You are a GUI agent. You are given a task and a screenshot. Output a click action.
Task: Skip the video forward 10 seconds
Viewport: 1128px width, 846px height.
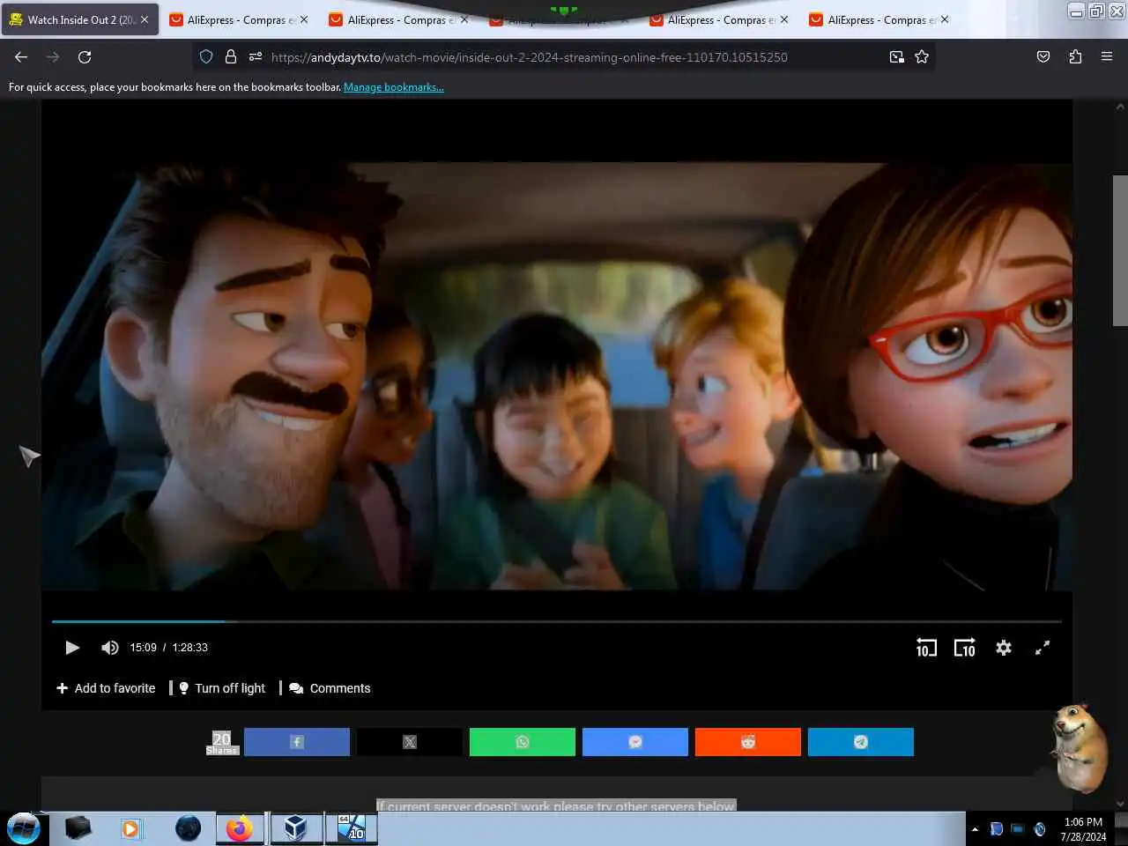[x=965, y=648]
